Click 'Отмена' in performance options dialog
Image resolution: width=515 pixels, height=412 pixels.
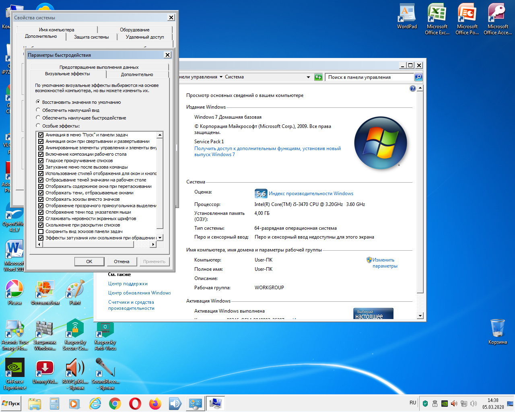pyautogui.click(x=122, y=262)
